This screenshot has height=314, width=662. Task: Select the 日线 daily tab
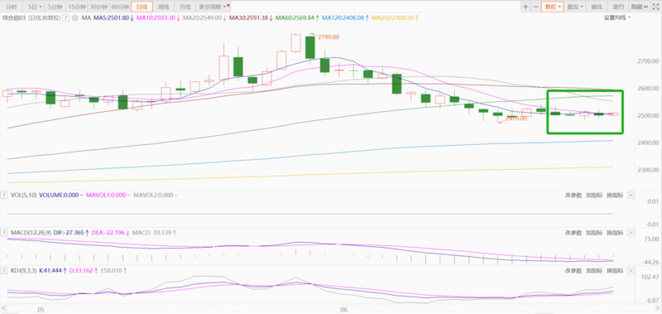(142, 7)
